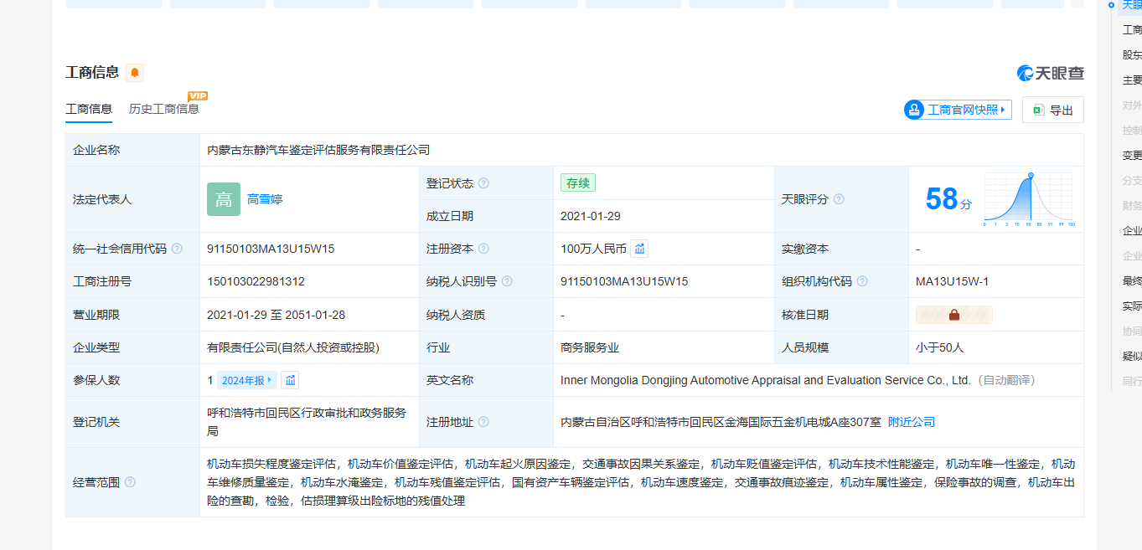This screenshot has height=550, width=1142.
Task: Switch to the 历史工商信息 tab
Action: (x=164, y=109)
